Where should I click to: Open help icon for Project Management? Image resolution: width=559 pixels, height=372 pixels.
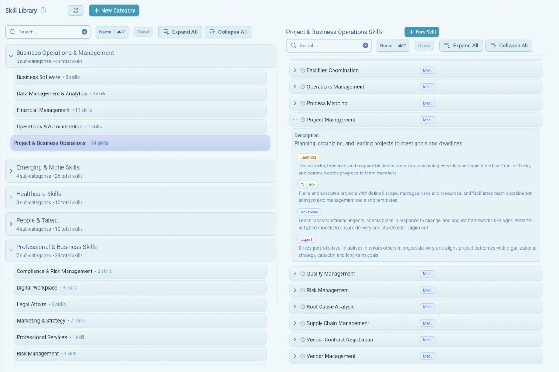pos(302,120)
